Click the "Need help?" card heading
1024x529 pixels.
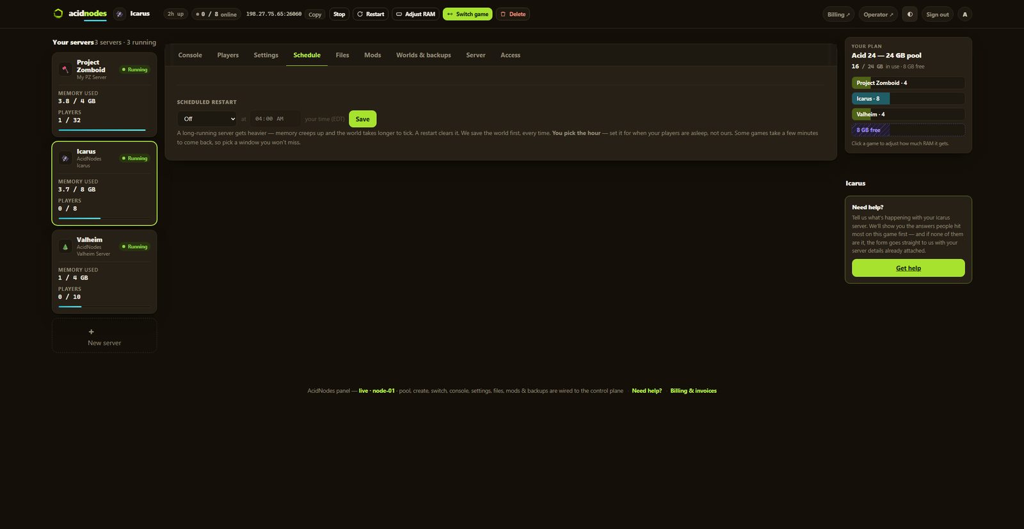coord(868,207)
